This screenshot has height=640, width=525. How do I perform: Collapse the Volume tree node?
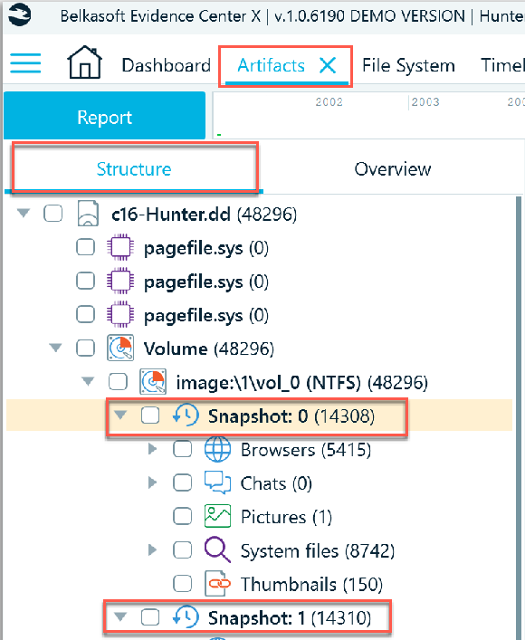(x=55, y=348)
